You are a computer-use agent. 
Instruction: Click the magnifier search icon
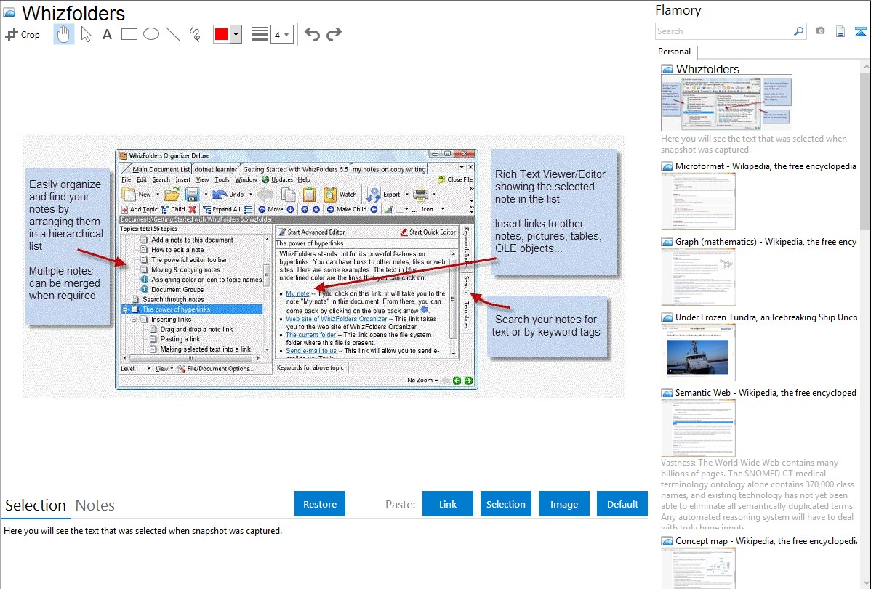tap(799, 31)
